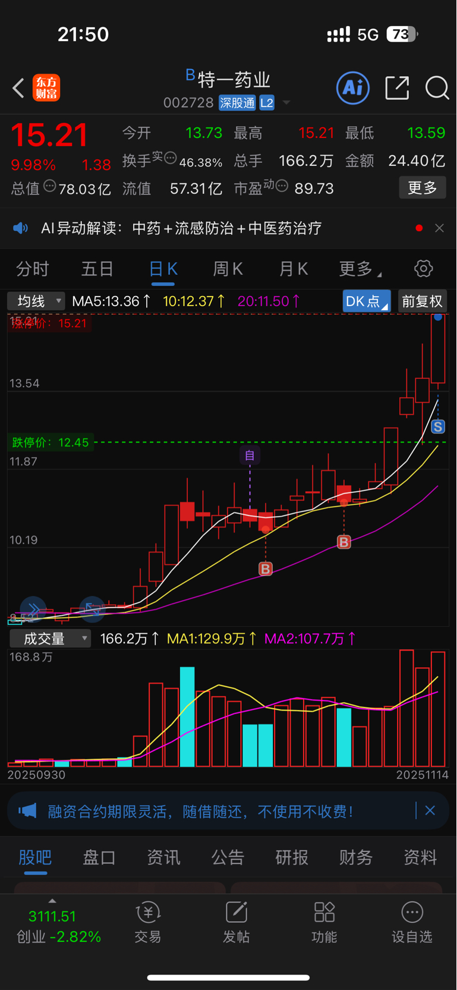Open the 成交量 sub-indicator dropdown
The image size is (457, 990).
tap(50, 639)
